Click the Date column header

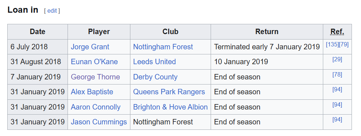[37, 32]
